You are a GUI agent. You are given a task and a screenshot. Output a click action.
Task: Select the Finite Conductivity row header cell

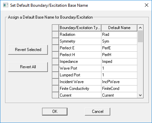point(56,89)
